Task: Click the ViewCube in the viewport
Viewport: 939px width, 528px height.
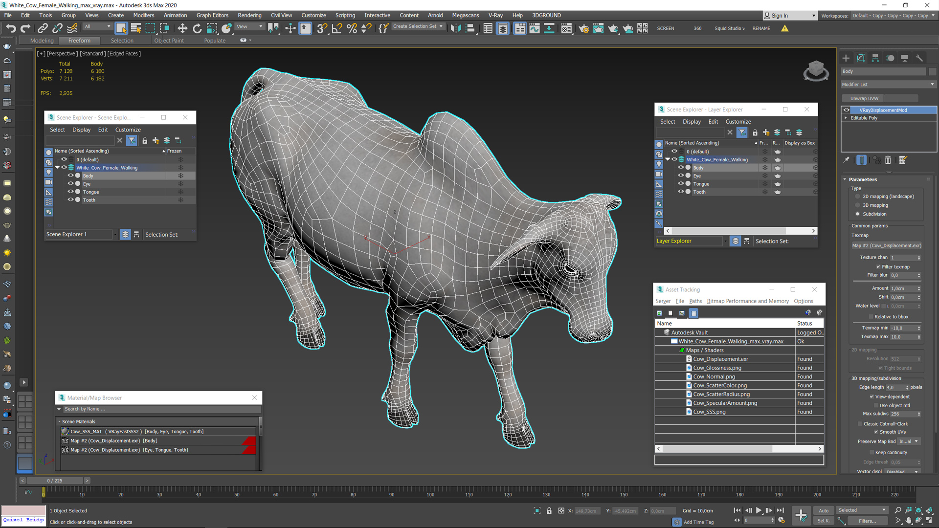Action: pos(816,71)
